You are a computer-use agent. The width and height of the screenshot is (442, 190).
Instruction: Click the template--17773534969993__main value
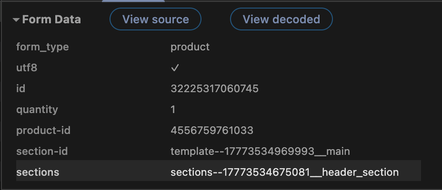point(260,152)
